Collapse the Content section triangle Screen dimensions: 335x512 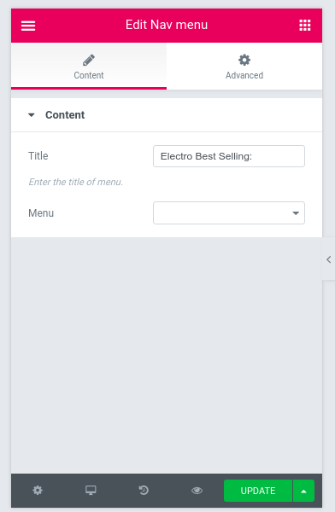(32, 115)
